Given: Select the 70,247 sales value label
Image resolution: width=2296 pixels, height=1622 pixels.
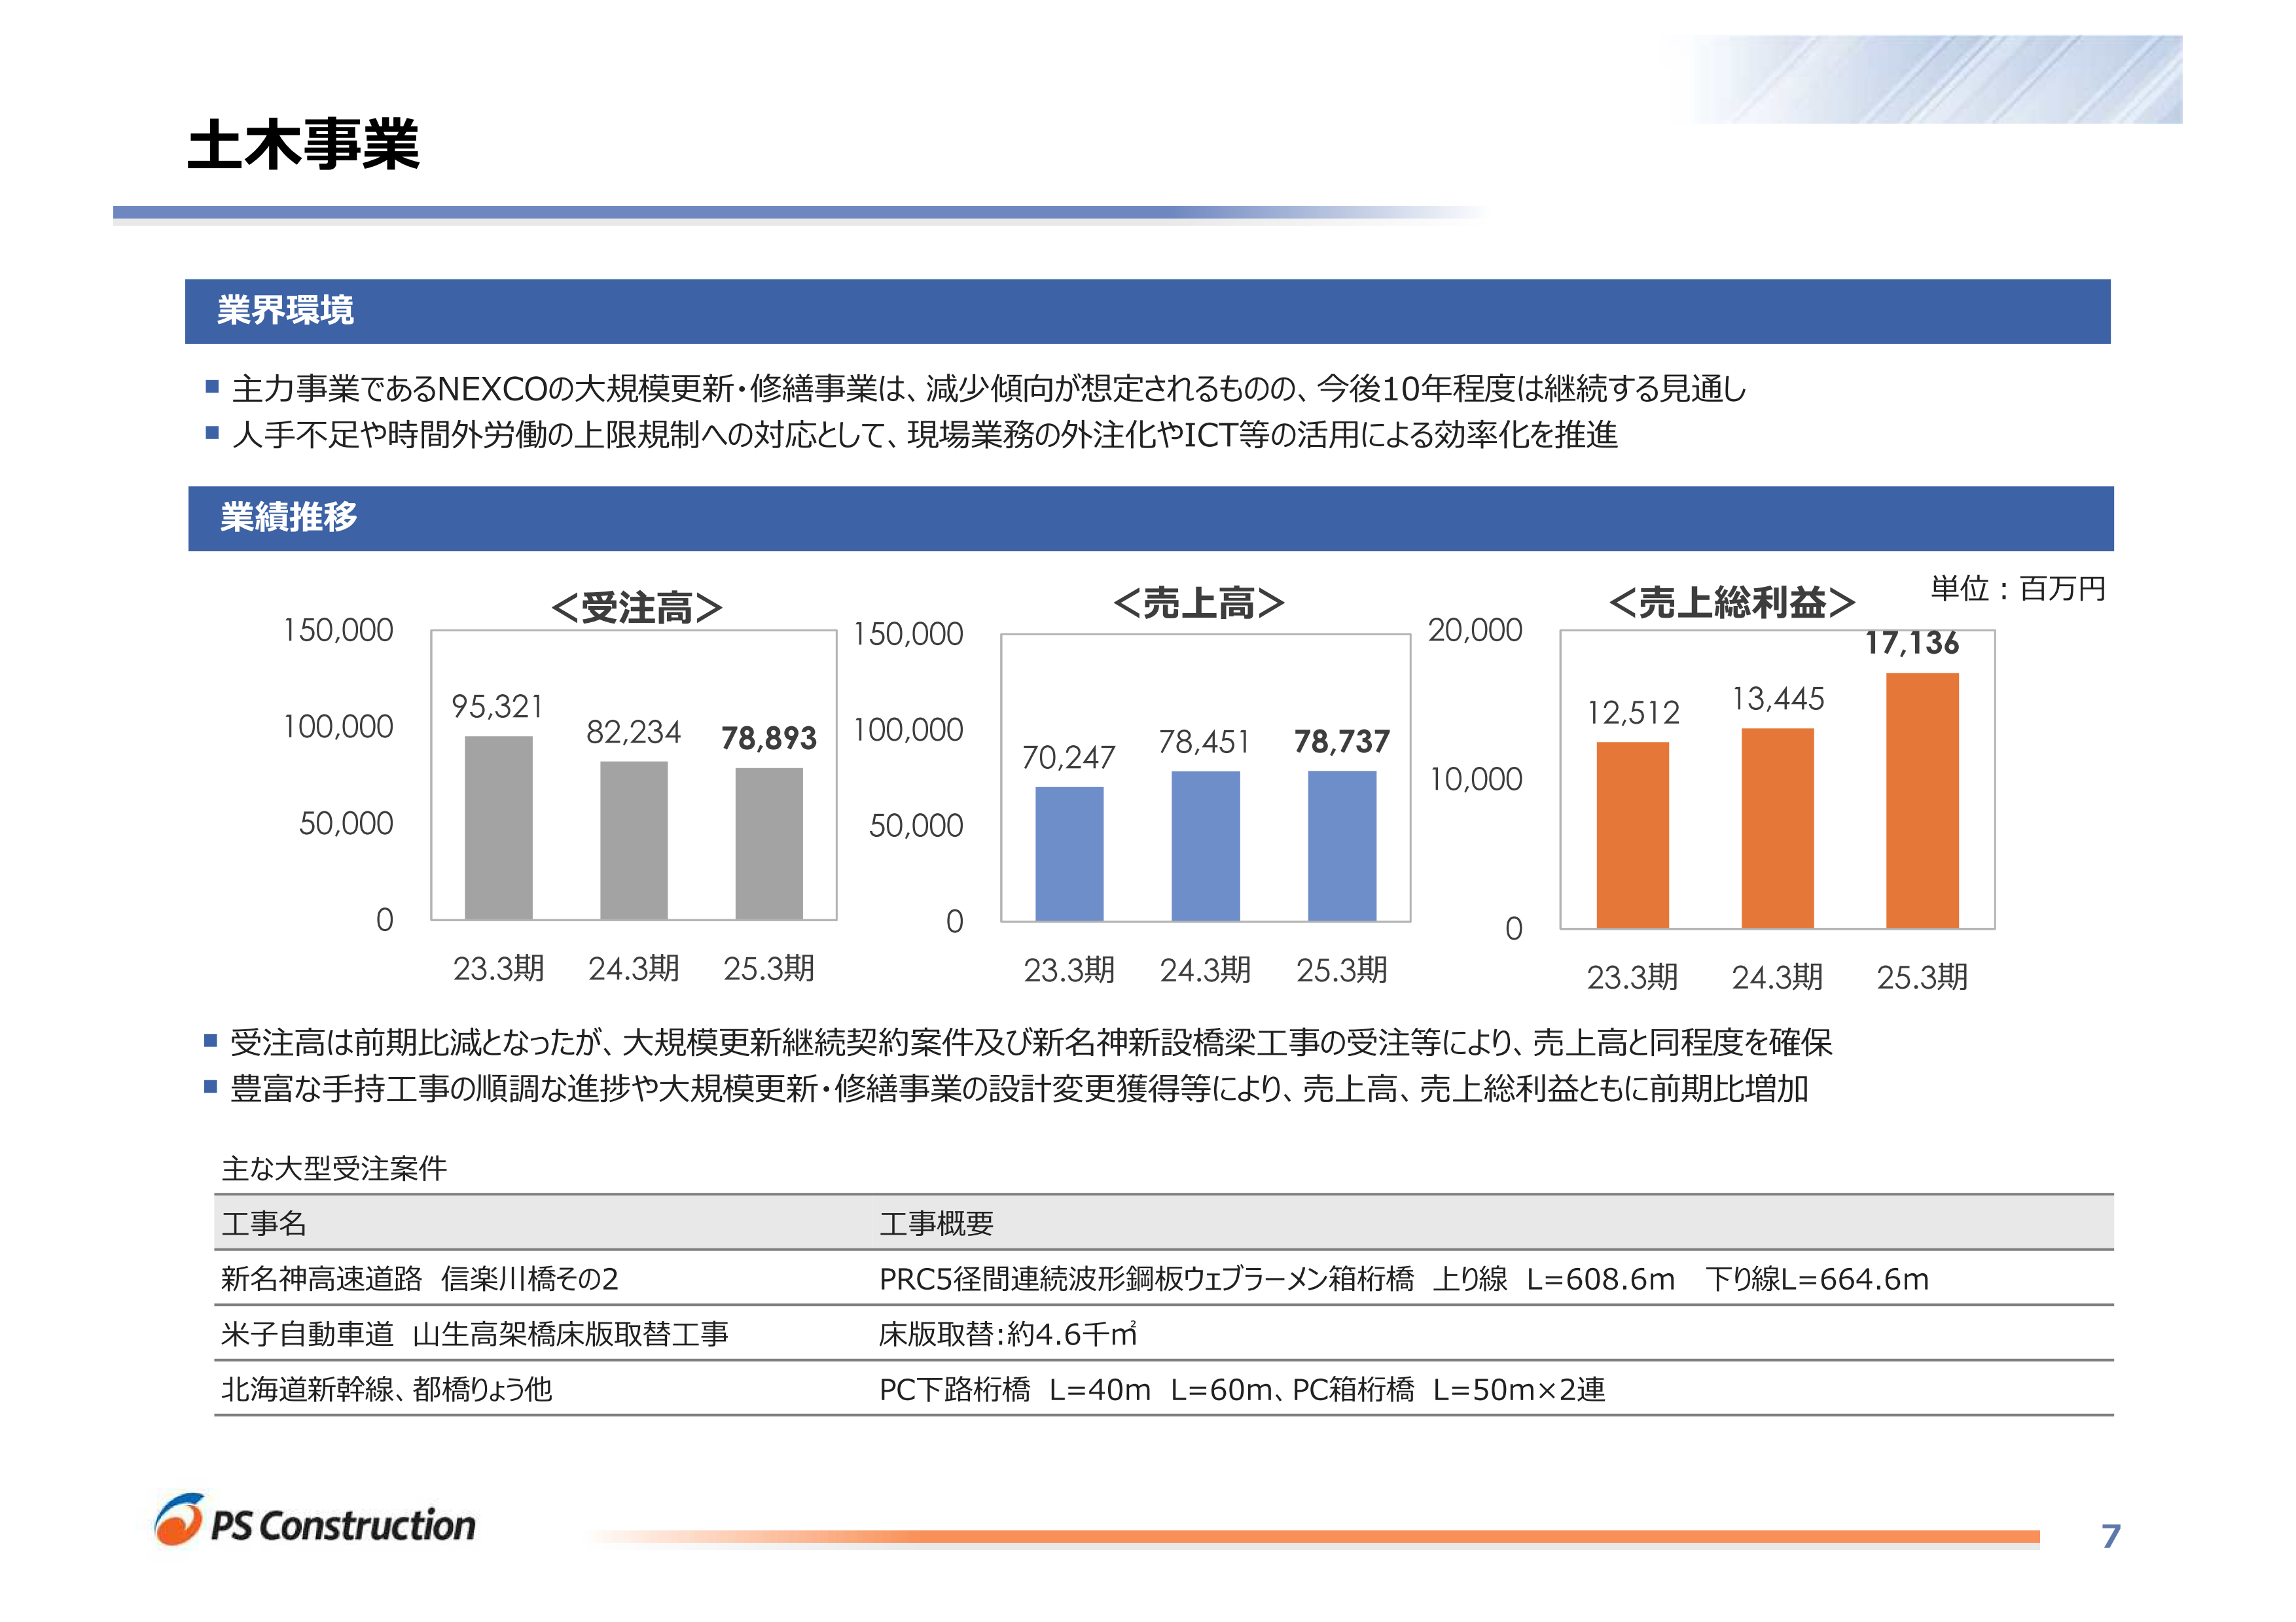Looking at the screenshot, I should tap(1068, 756).
